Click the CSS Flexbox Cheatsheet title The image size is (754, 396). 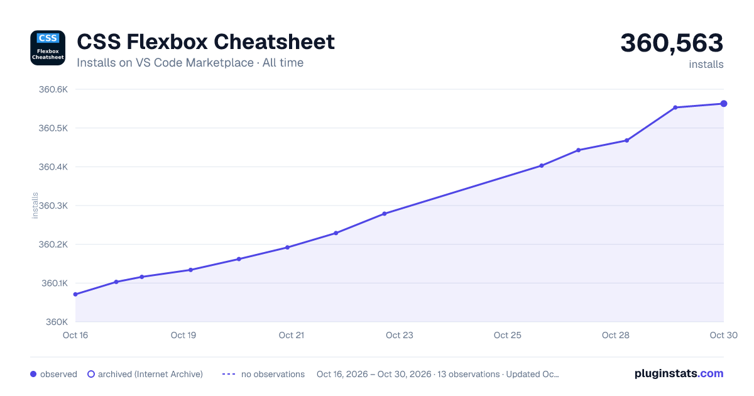click(x=205, y=41)
